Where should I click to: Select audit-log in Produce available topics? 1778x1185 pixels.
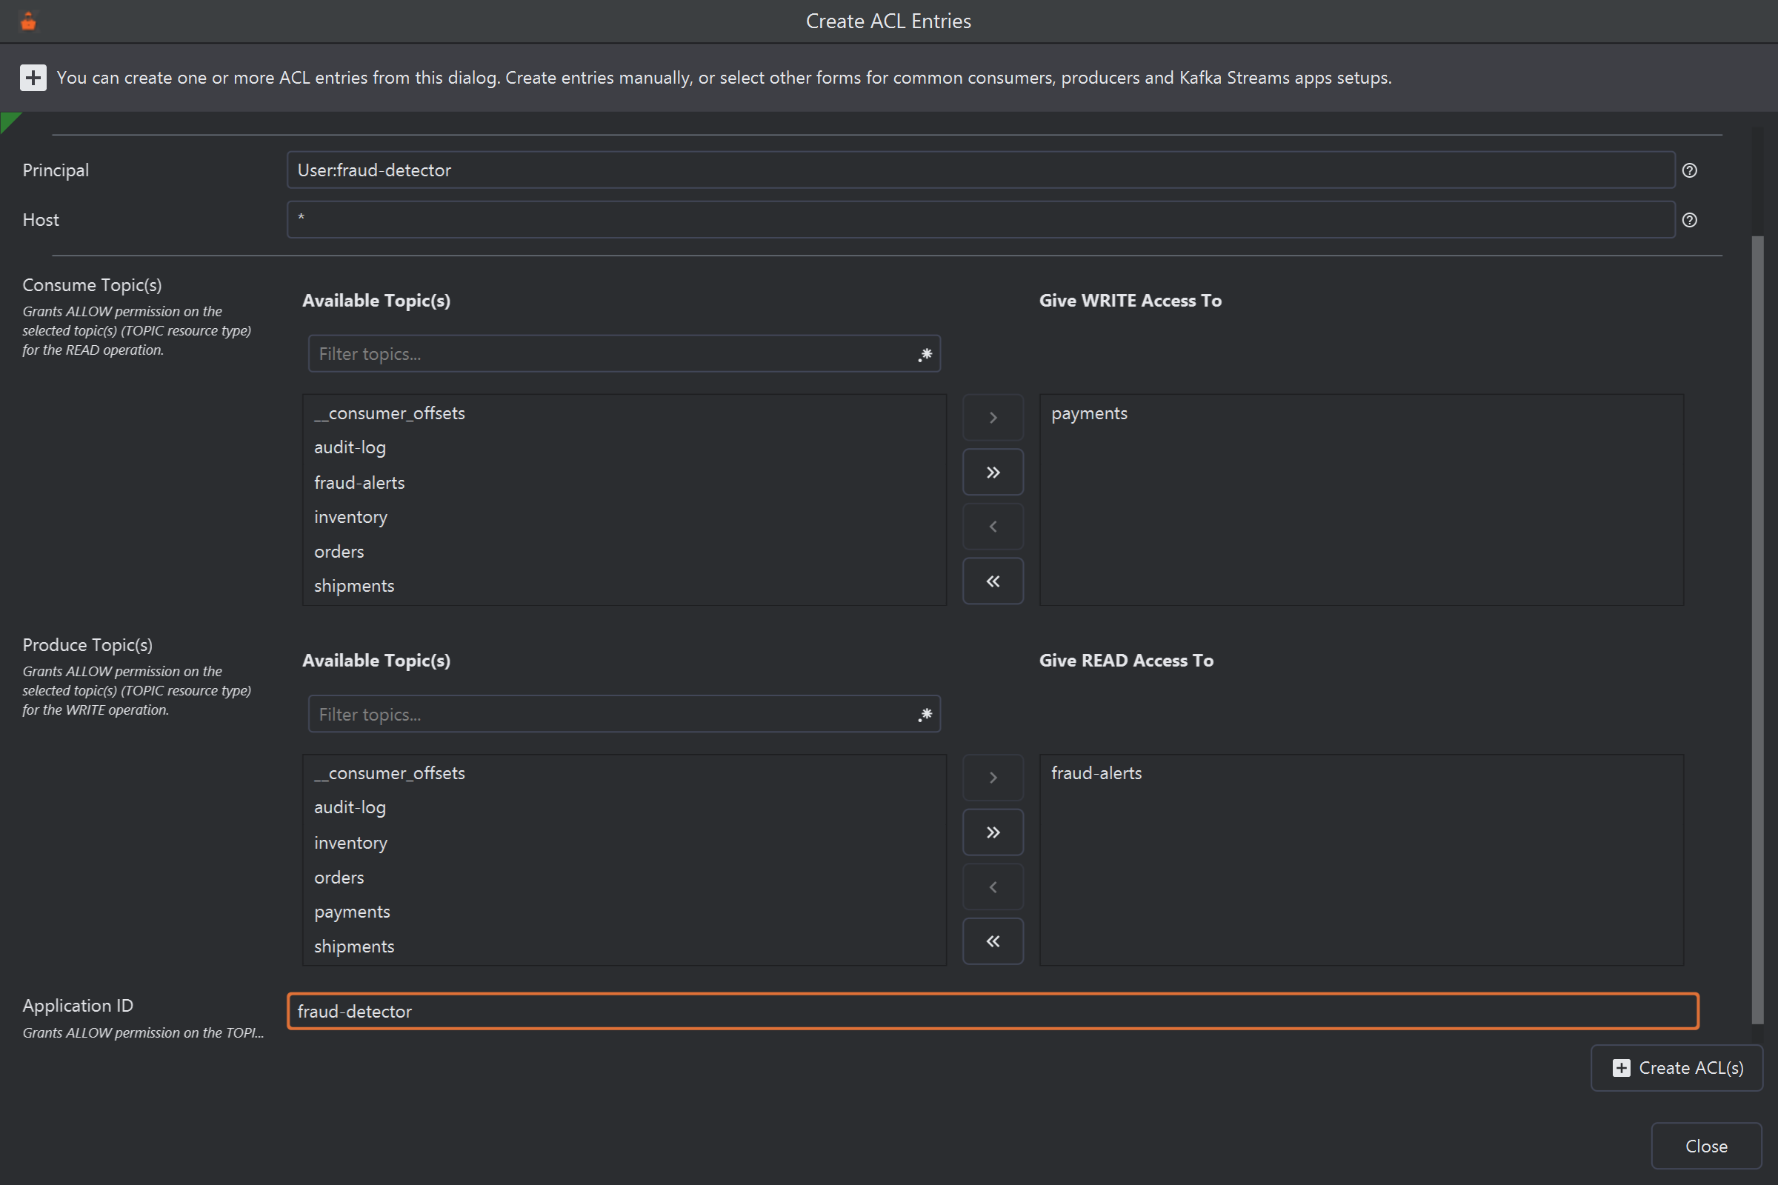(x=624, y=807)
